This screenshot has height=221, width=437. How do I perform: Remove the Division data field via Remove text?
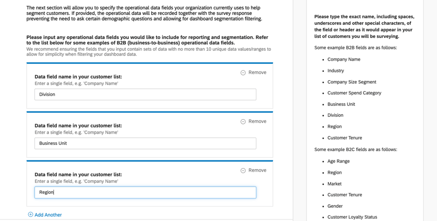(x=257, y=72)
